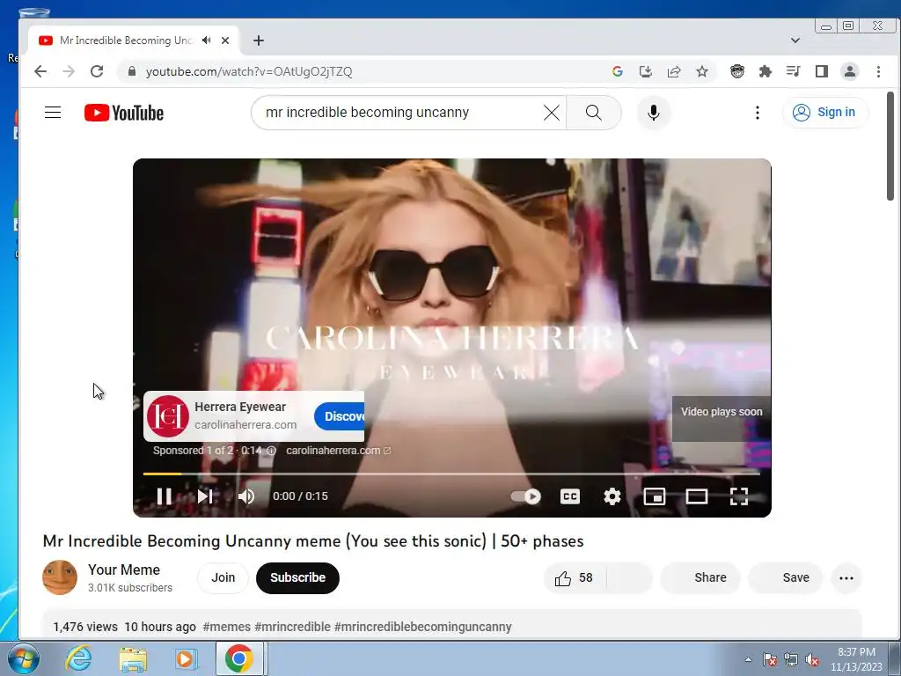Open the tab search chevron
Viewport: 901px width, 676px height.
[x=795, y=40]
